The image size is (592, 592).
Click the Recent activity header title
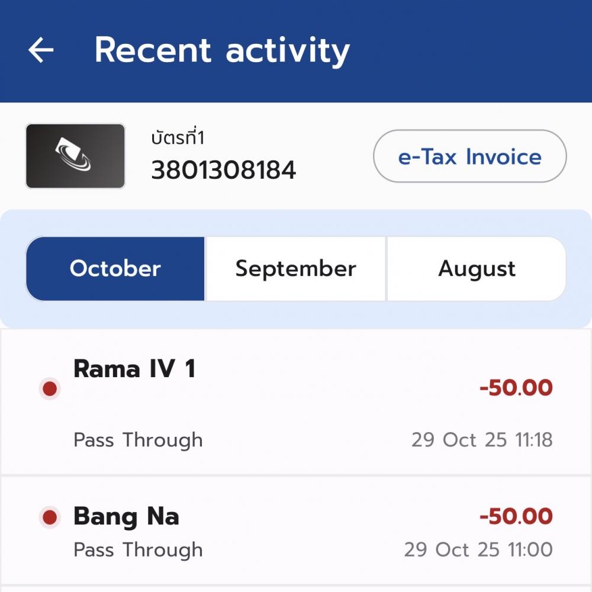coord(222,51)
